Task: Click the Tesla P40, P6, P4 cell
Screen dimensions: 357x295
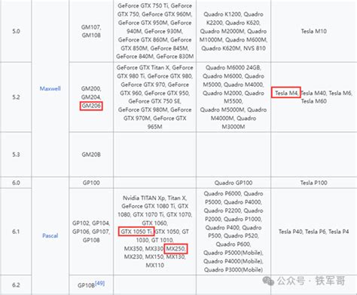Action: 314,232
